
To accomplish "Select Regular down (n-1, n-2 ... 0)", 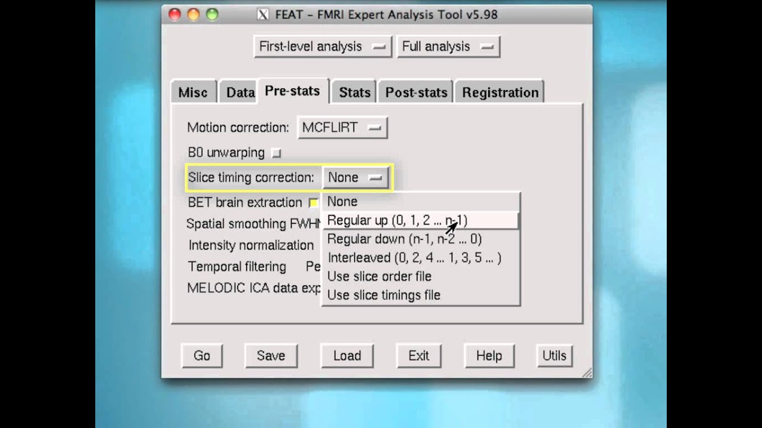I will 421,239.
